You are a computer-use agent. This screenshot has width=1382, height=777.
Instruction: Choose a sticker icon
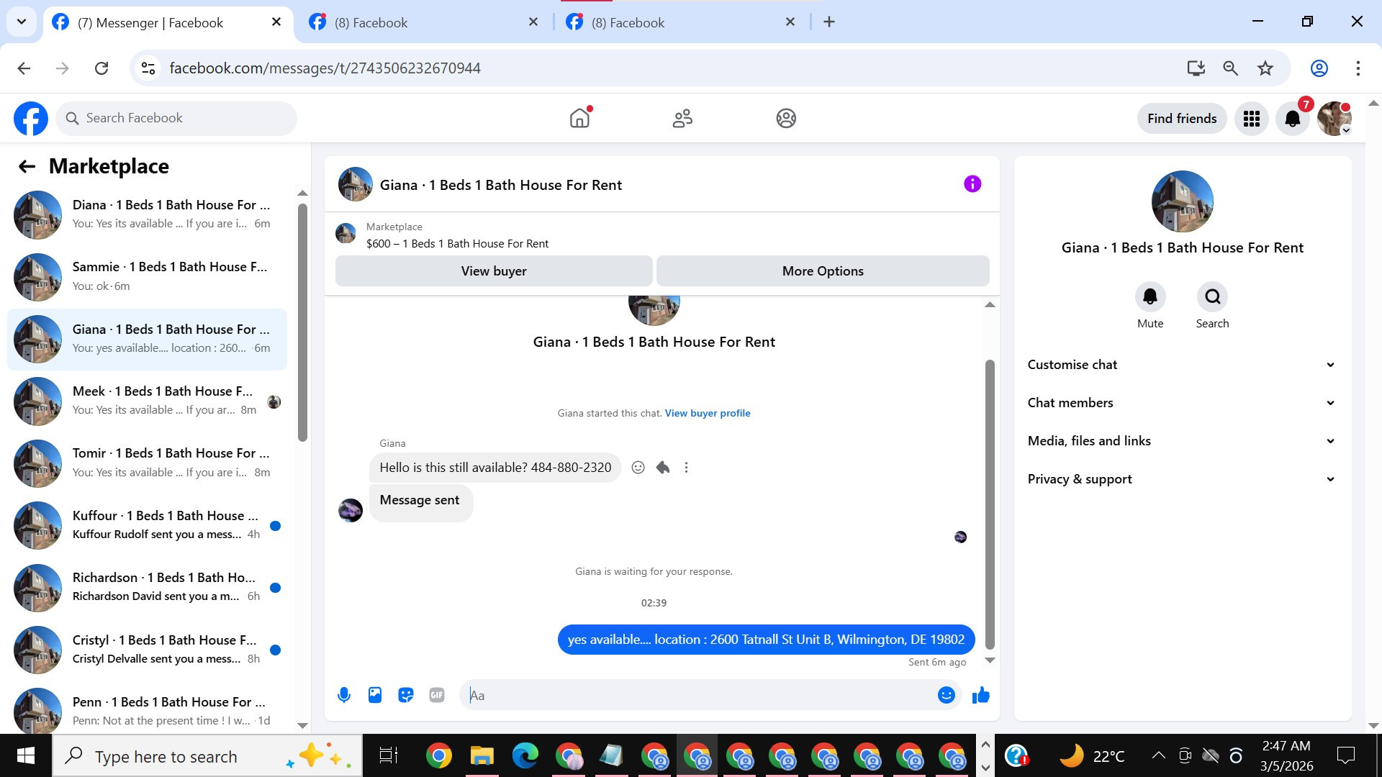coord(406,695)
